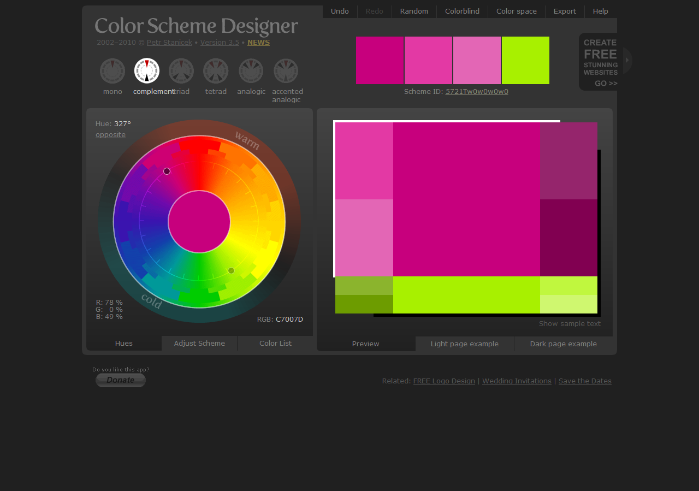Screen dimensions: 699x491
Task: Select the complement scheme icon
Action: 146,71
